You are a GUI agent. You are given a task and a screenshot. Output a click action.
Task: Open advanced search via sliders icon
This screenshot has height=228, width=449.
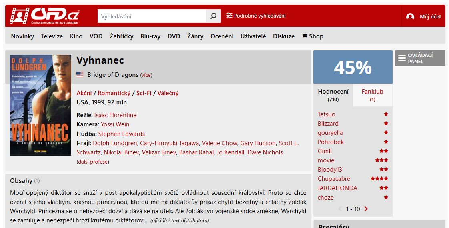229,16
